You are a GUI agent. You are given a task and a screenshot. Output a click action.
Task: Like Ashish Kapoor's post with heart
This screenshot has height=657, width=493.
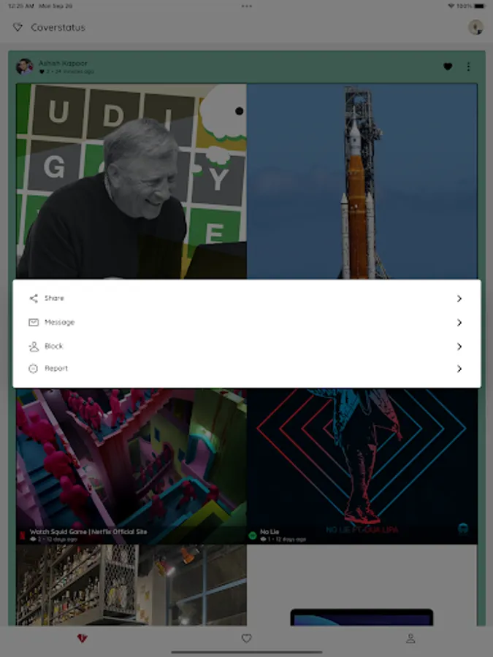pyautogui.click(x=448, y=66)
